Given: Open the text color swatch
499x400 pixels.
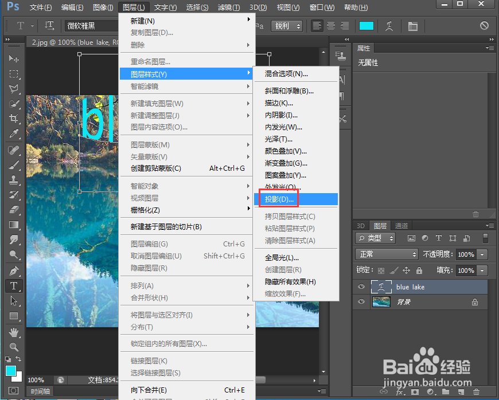Looking at the screenshot, I should tap(367, 26).
